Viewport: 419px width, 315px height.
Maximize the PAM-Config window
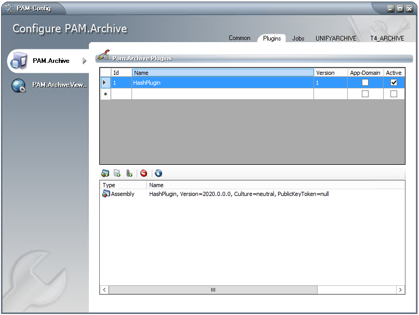[400, 8]
